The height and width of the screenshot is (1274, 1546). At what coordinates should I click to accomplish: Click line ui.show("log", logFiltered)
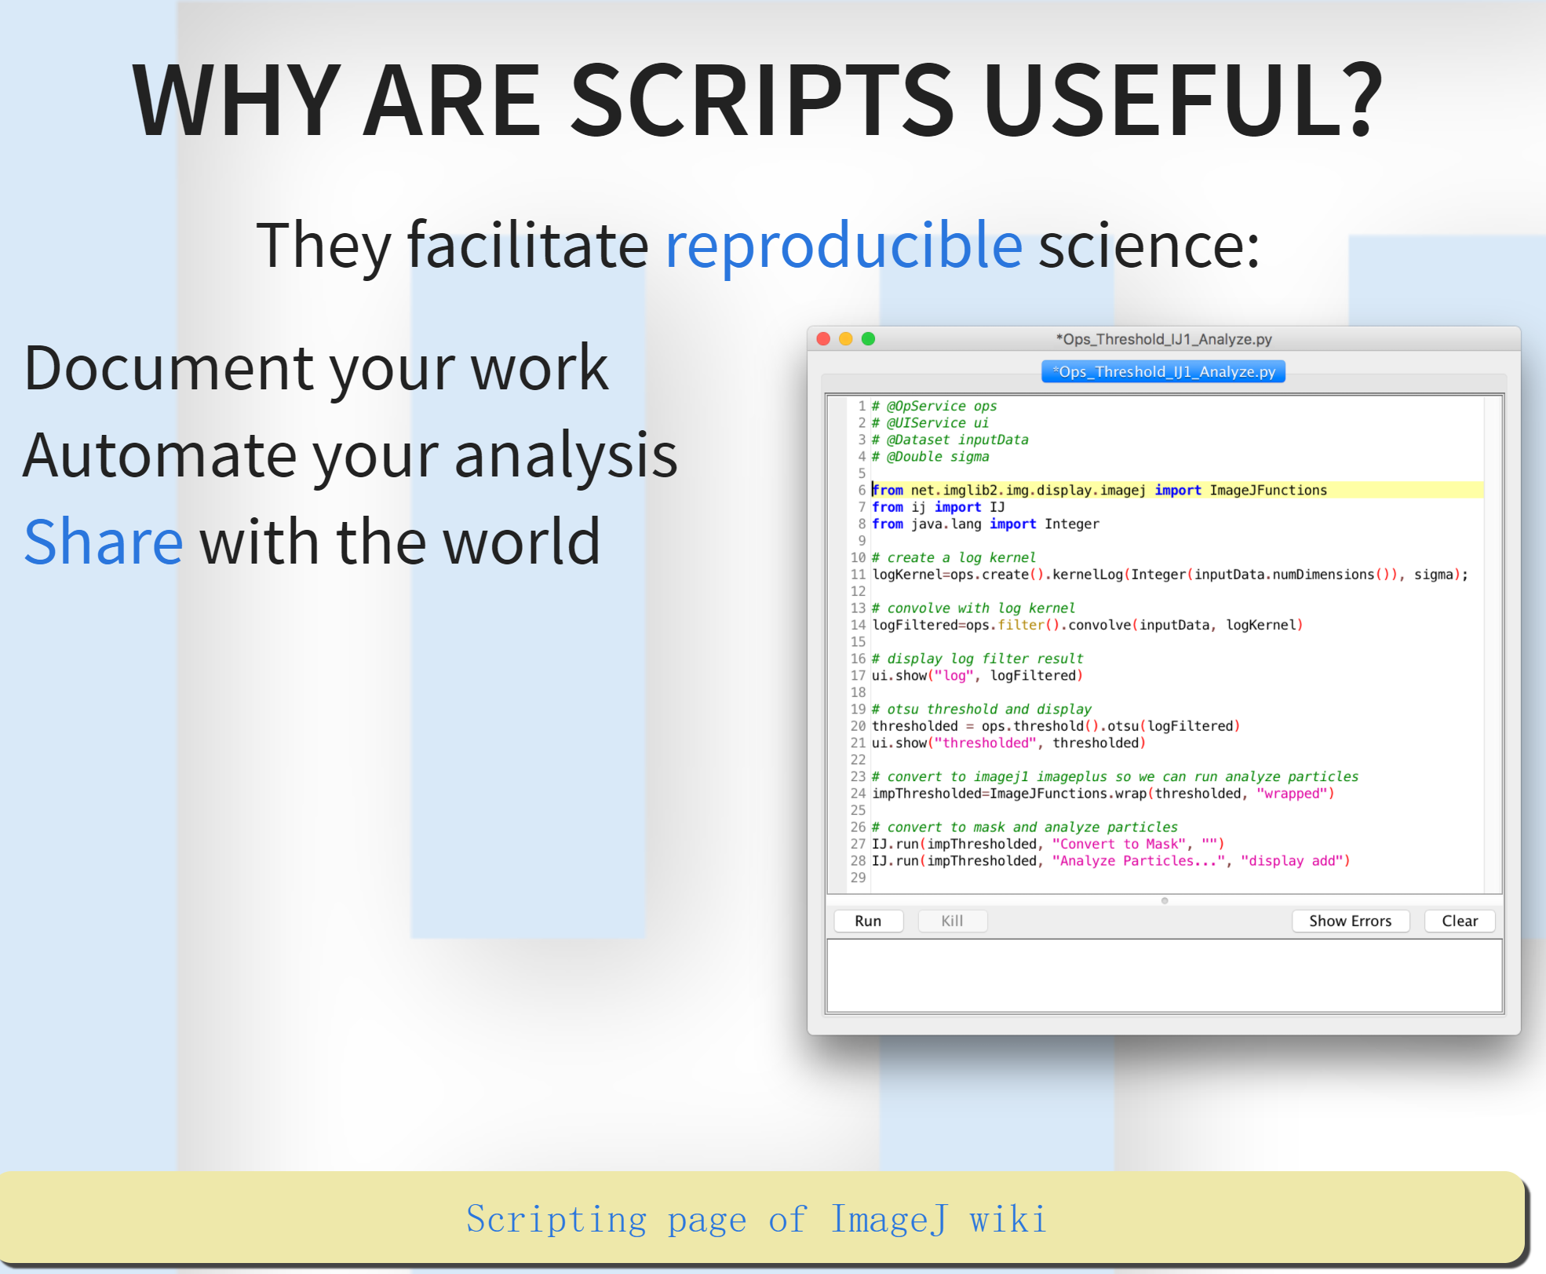pos(977,675)
